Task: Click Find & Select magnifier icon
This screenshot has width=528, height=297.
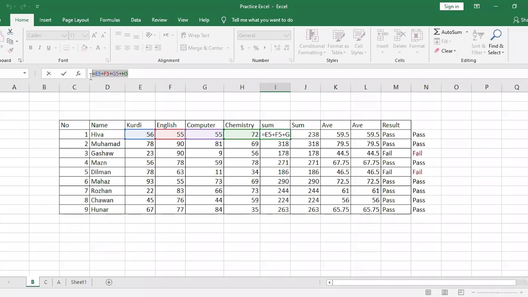Action: point(496,35)
